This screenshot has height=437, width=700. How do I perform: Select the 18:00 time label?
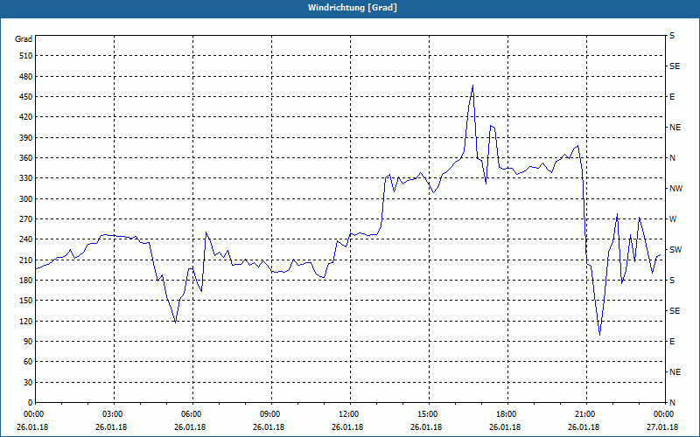coord(507,414)
